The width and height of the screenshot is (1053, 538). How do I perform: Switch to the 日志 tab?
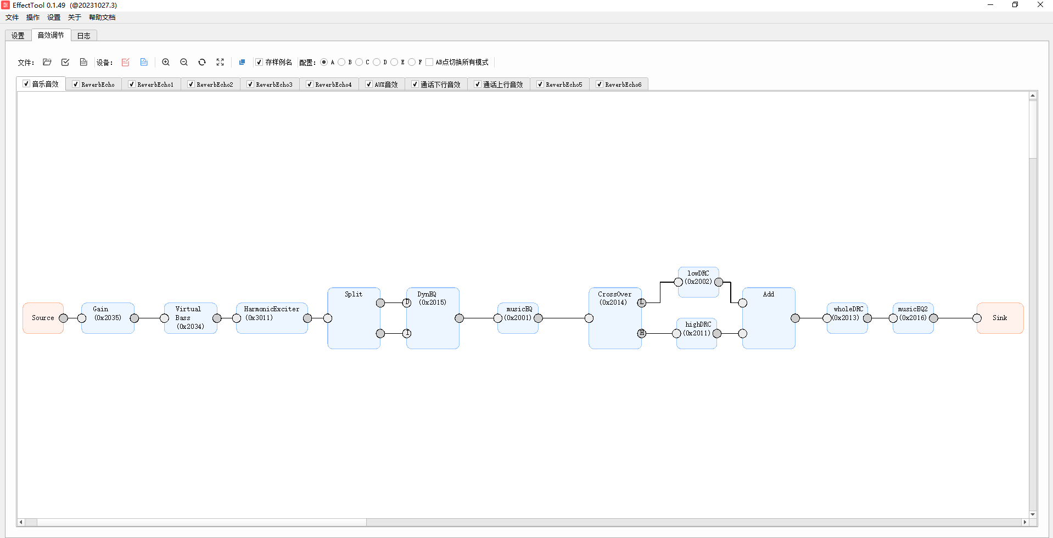point(83,36)
